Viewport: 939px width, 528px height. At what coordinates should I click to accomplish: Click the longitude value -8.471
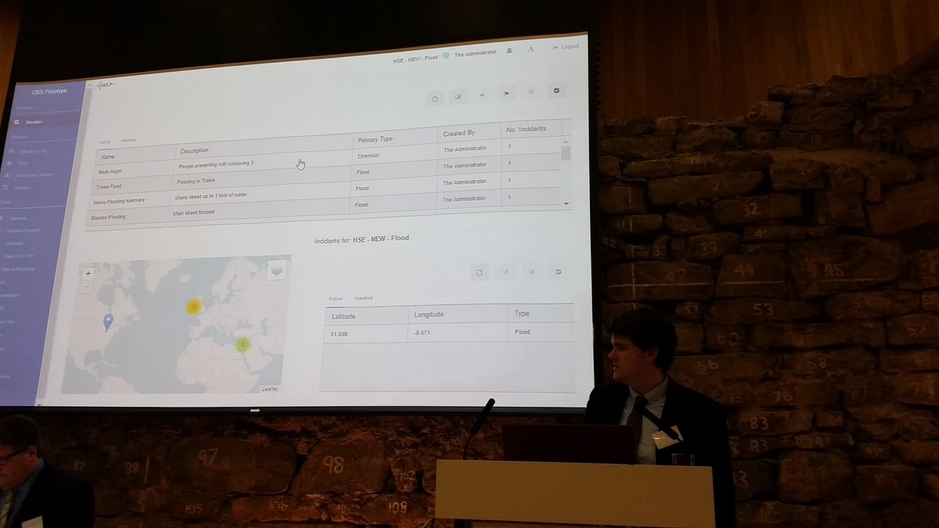tap(423, 332)
